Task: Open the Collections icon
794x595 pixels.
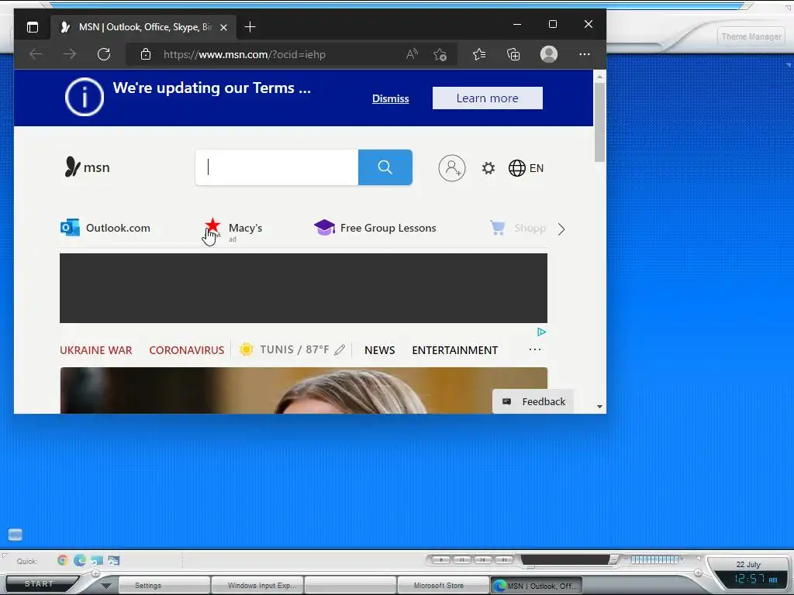Action: [513, 54]
